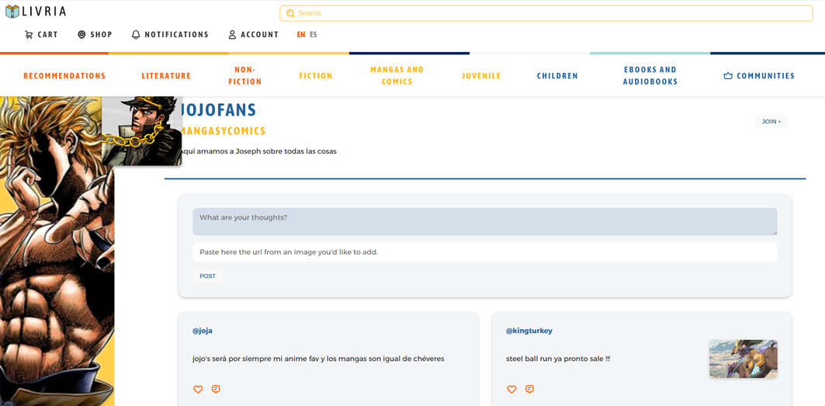825x406 pixels.
Task: Open the ACCOUNT link
Action: click(x=260, y=35)
